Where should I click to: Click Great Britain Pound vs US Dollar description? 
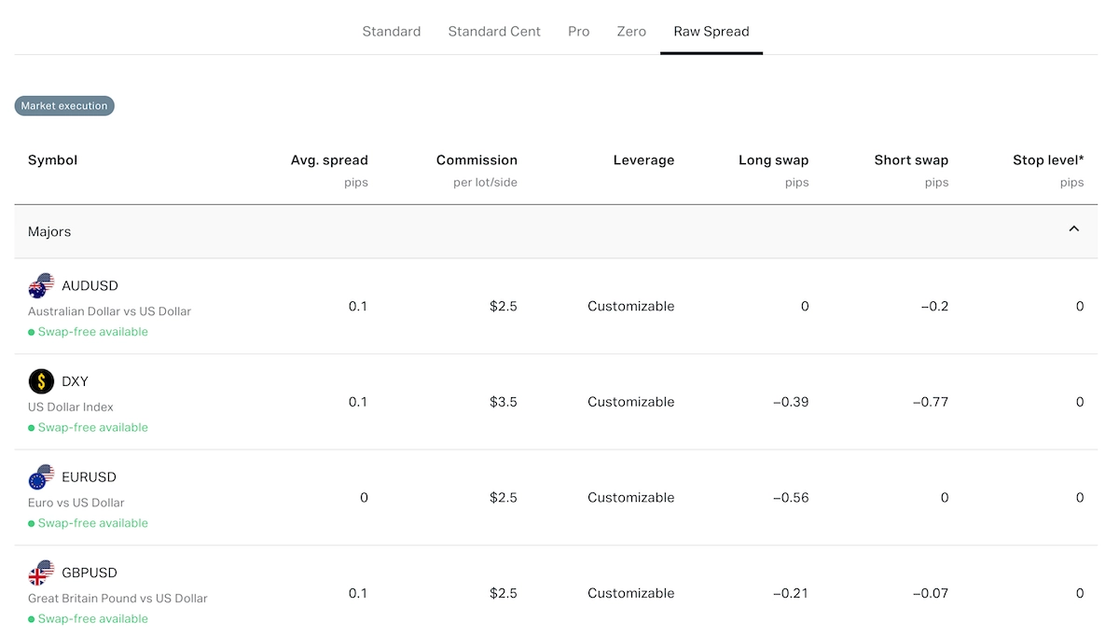[117, 599]
